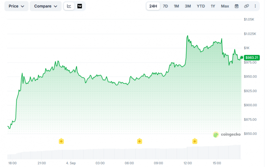267x167 pixels.
Task: Select the 7D time range
Action: click(165, 6)
